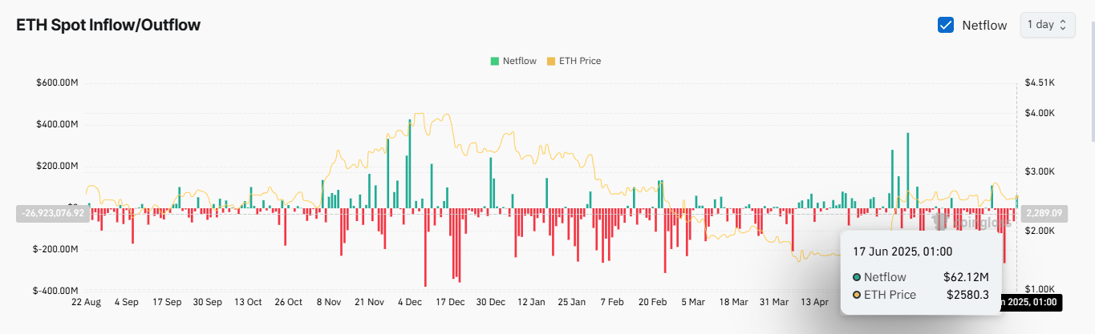Click the 2,289.09 price marker on right axis
Screen dimensions: 1095x334
tap(1044, 213)
